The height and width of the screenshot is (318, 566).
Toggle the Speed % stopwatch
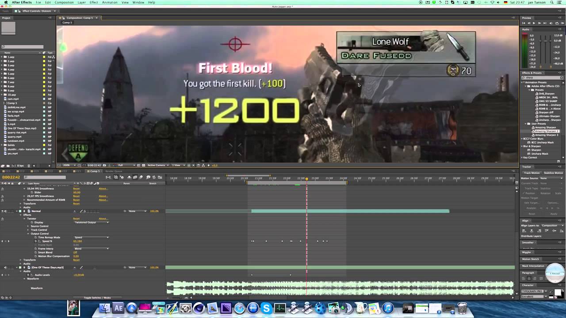point(36,241)
